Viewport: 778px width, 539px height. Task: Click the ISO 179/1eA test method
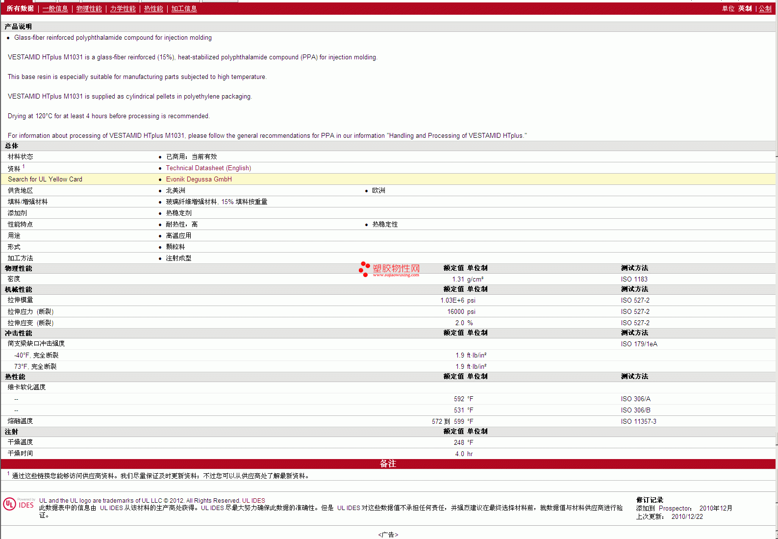click(639, 344)
